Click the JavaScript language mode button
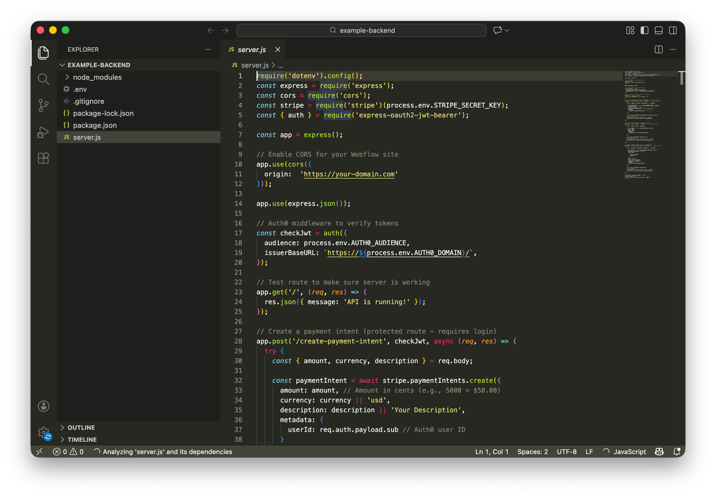Screen dimensions: 716x498 [x=629, y=451]
